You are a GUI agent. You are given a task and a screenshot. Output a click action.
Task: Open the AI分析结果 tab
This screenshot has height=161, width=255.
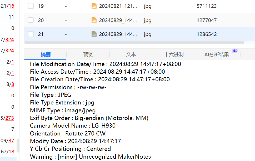tap(217, 54)
